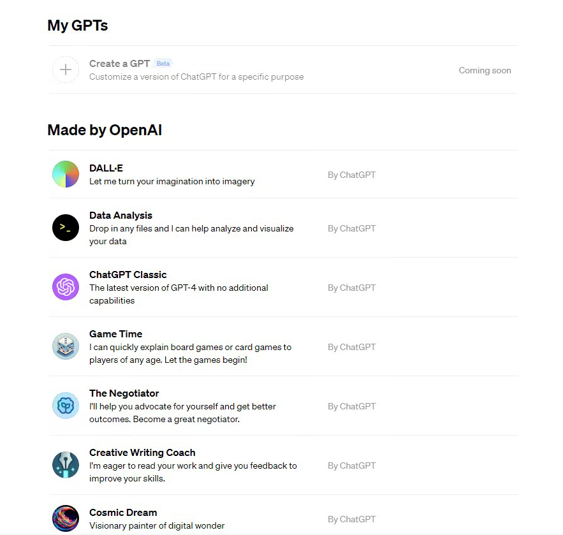This screenshot has width=563, height=535.
Task: Click the Game Time dice icon
Action: pos(66,346)
